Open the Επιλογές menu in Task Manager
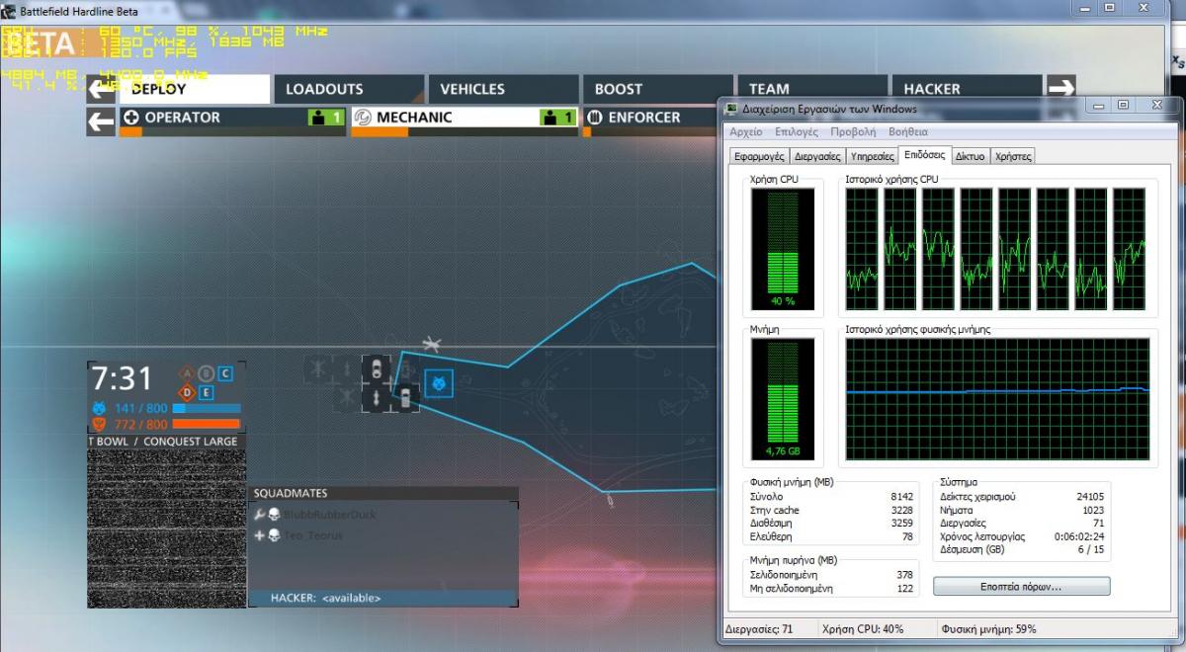This screenshot has width=1186, height=652. tap(797, 131)
